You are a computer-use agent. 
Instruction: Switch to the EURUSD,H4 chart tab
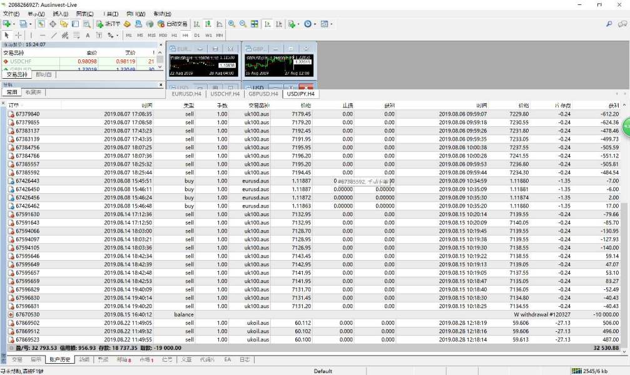click(186, 94)
